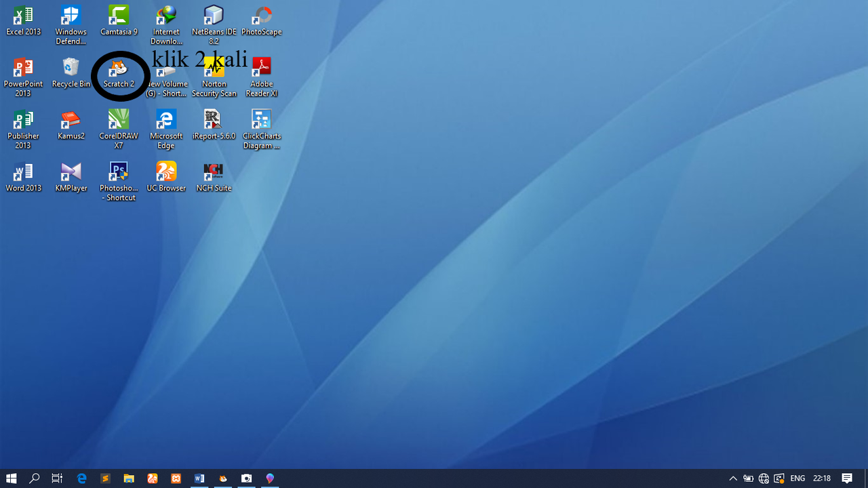Switch to Scratch cat taskbar window
The width and height of the screenshot is (868, 488).
click(x=223, y=479)
